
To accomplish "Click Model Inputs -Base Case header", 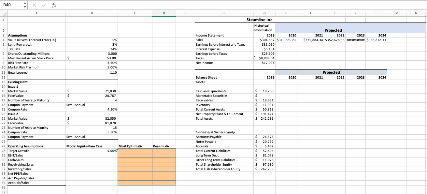I will 84,146.
